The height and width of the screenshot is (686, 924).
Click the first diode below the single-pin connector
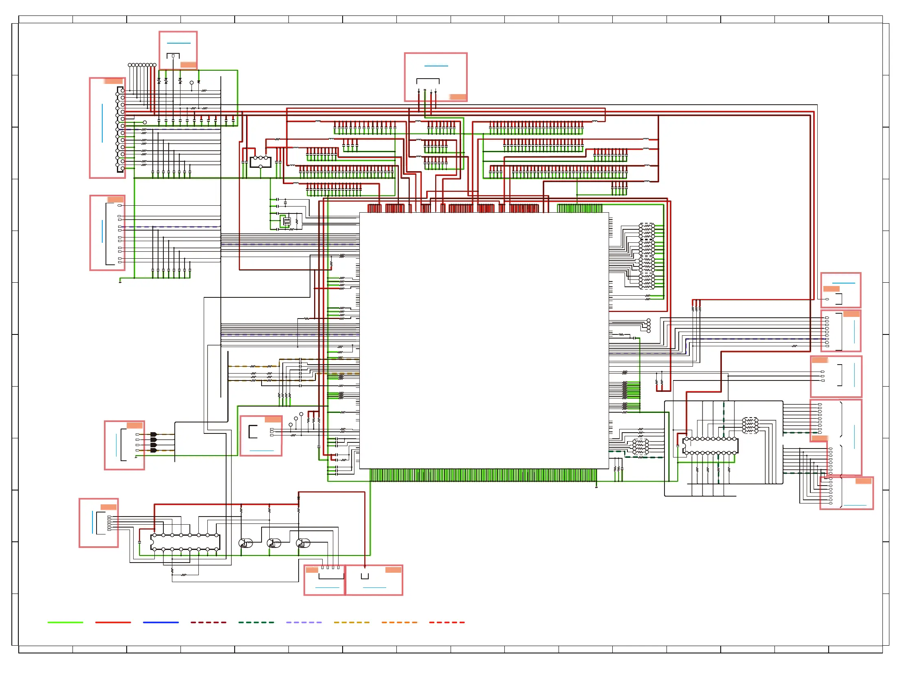(158, 81)
